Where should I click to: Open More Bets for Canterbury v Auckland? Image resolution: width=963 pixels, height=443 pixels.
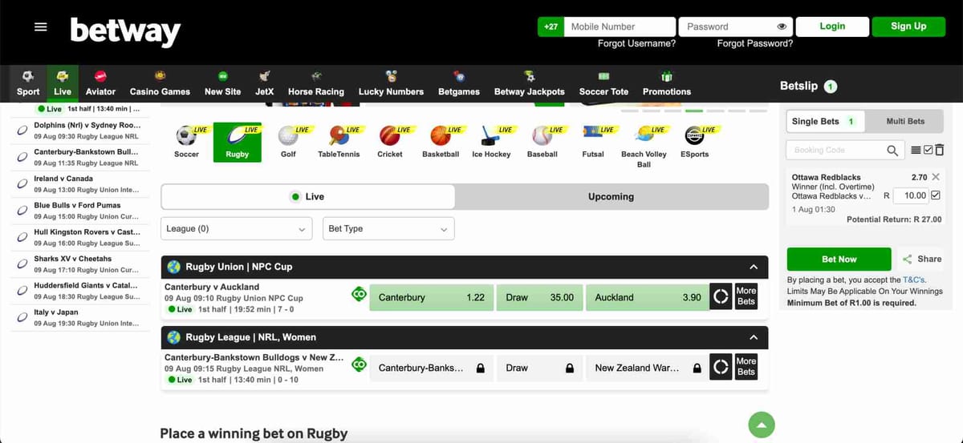pos(746,296)
